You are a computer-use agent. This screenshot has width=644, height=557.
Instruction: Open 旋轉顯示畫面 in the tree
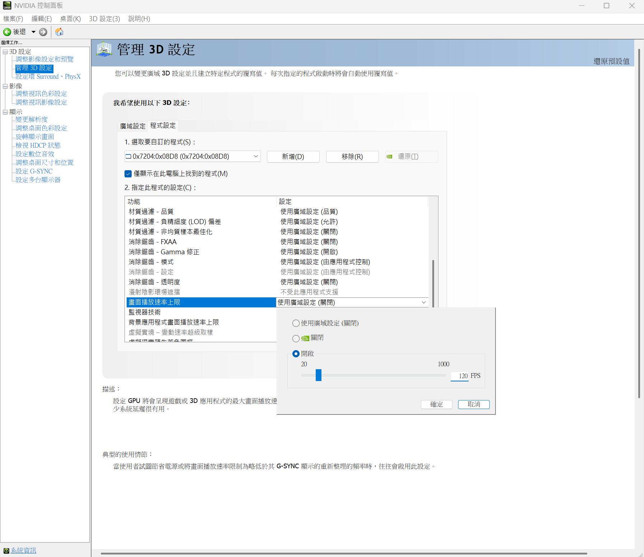[35, 137]
